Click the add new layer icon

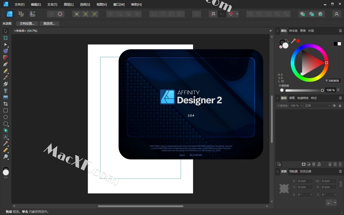pos(330,164)
